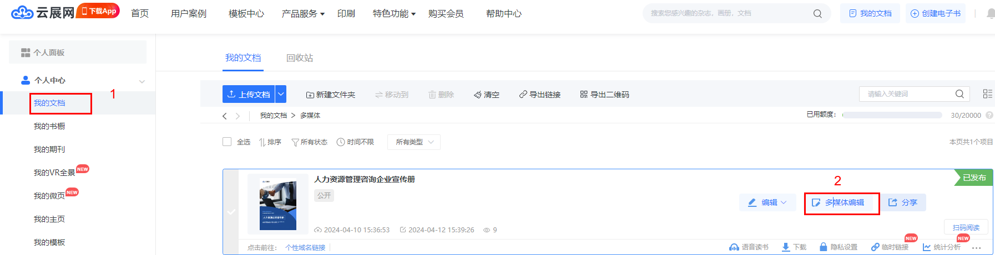The height and width of the screenshot is (255, 995).
Task: Open the document cover thumbnail
Action: coord(278,204)
